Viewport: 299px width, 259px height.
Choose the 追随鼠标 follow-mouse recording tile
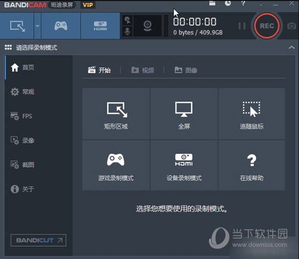tap(252, 114)
